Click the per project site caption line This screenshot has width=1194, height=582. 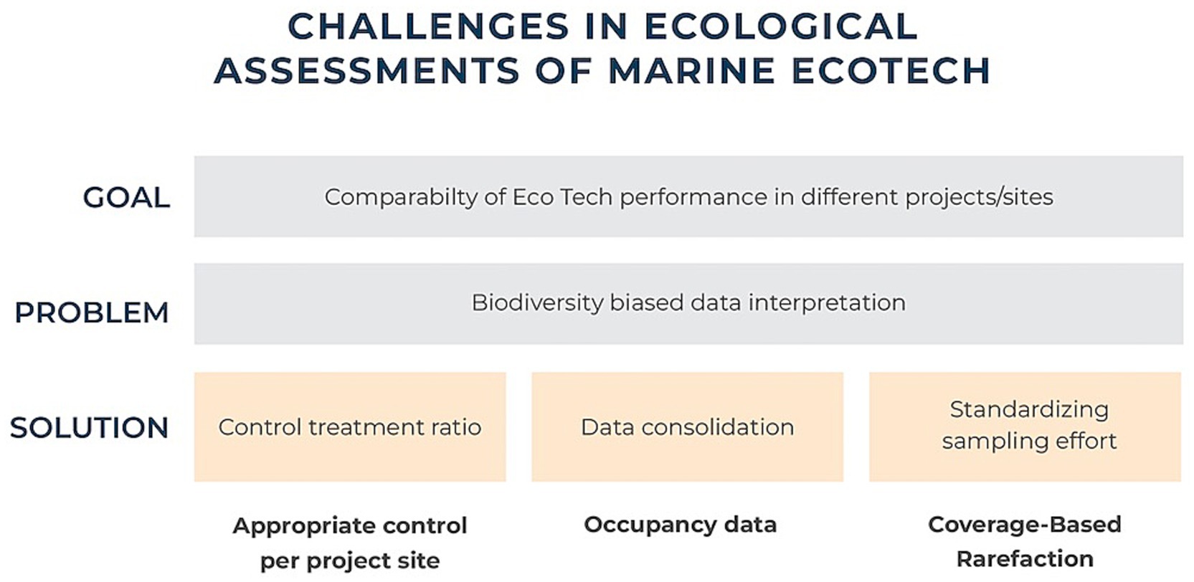click(350, 560)
